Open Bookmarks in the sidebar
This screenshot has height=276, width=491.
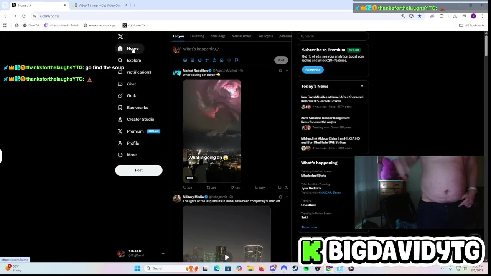133,108
